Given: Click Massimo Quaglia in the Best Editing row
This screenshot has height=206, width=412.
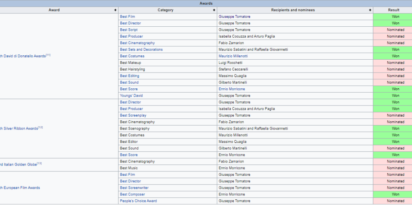Looking at the screenshot, I should (x=233, y=76).
